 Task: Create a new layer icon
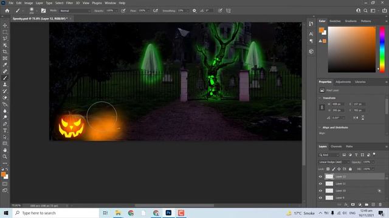coord(373,205)
